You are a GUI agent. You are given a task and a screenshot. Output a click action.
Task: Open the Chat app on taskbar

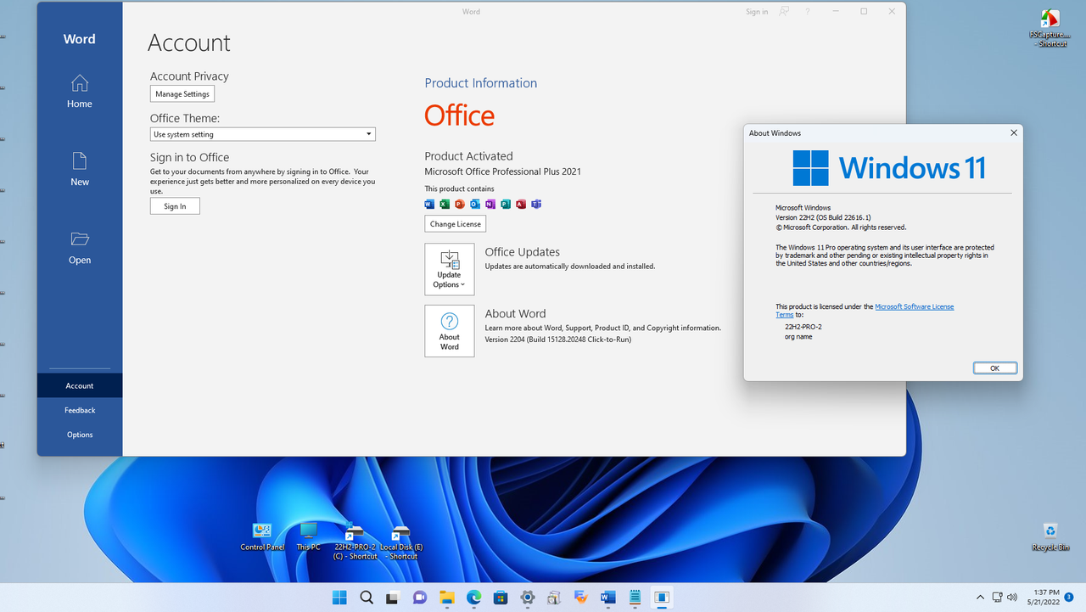[419, 598]
